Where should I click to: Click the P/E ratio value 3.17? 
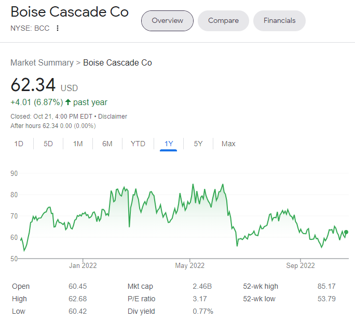(x=200, y=299)
